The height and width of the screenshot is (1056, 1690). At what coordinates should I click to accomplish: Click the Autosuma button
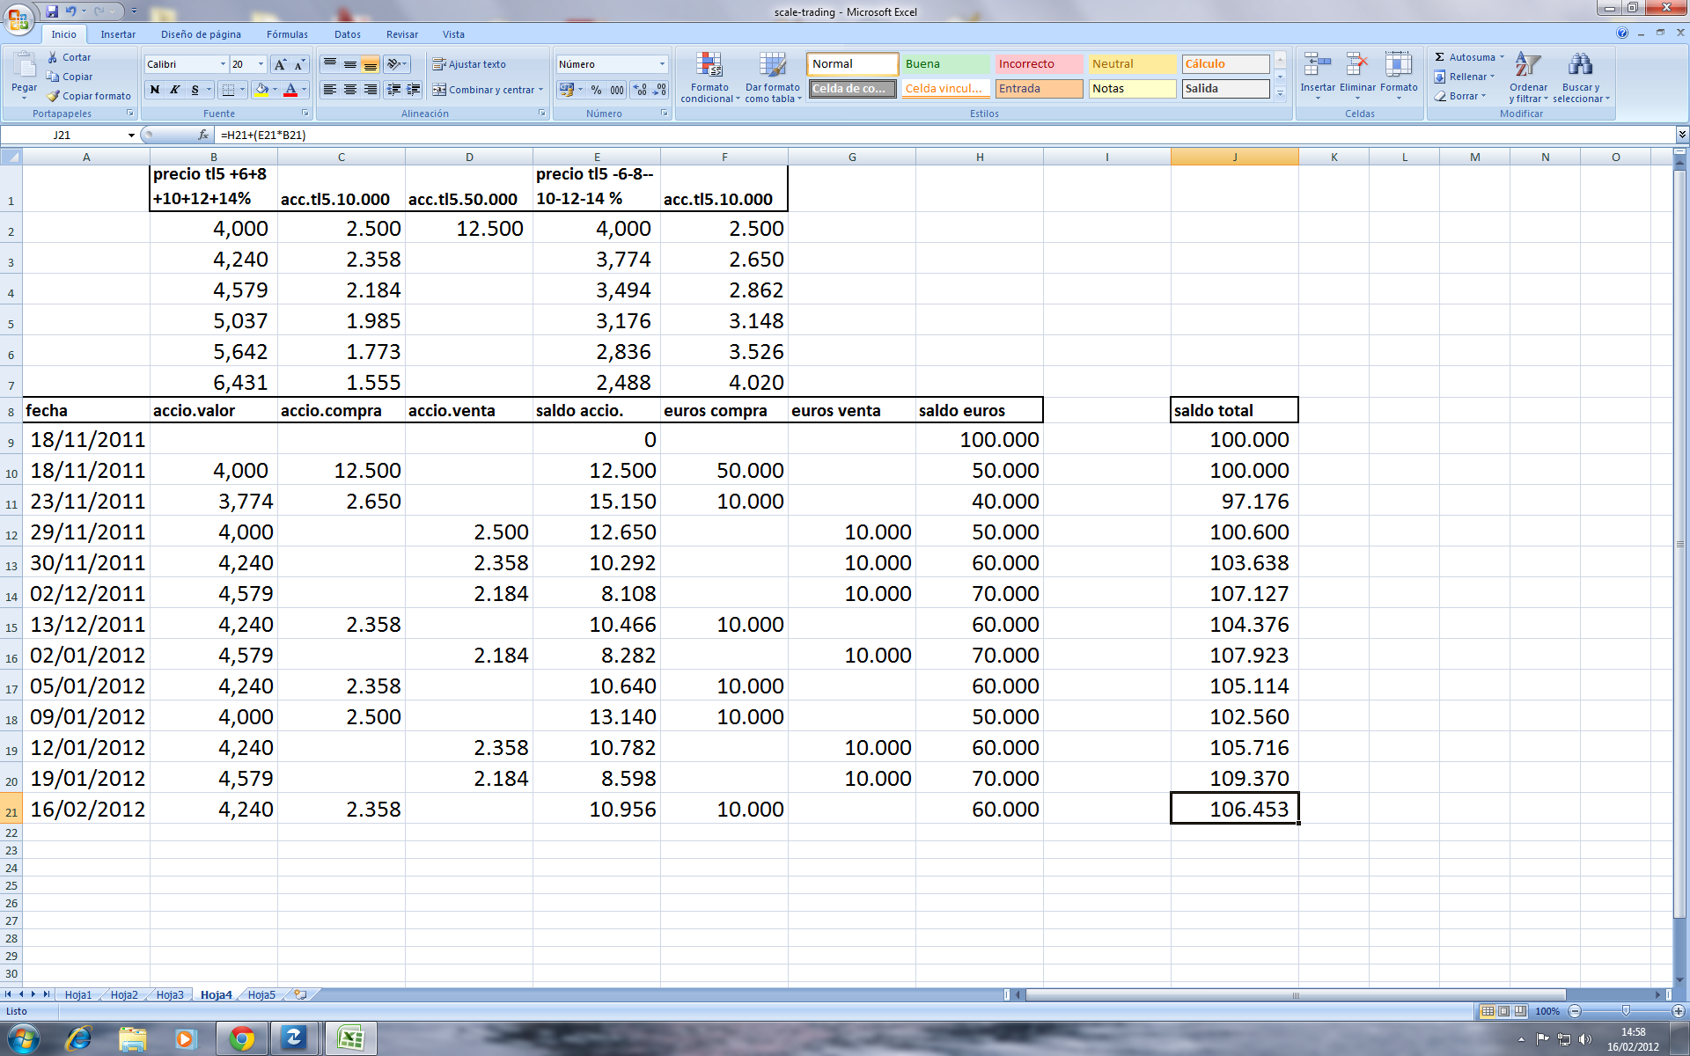point(1464,57)
